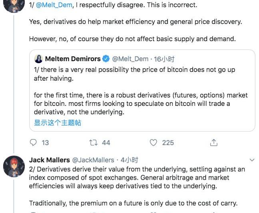Image resolution: width=259 pixels, height=213 pixels.
Task: Open the Jack Mallers display name link
Action: pyautogui.click(x=50, y=160)
